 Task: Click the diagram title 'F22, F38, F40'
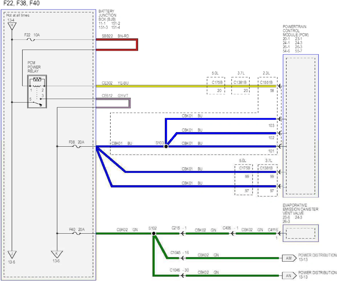[x=21, y=3]
